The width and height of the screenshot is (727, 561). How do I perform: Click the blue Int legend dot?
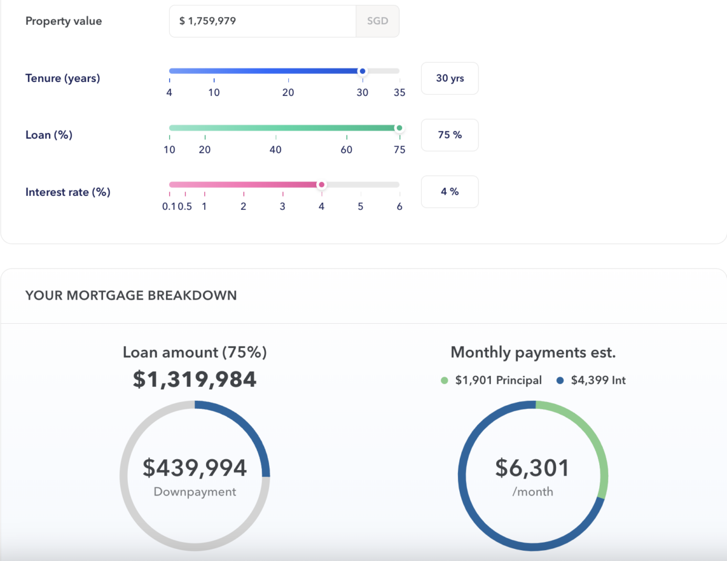click(x=560, y=380)
